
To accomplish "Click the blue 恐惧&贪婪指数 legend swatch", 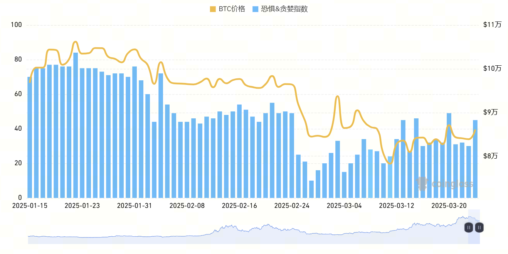I will [x=255, y=9].
